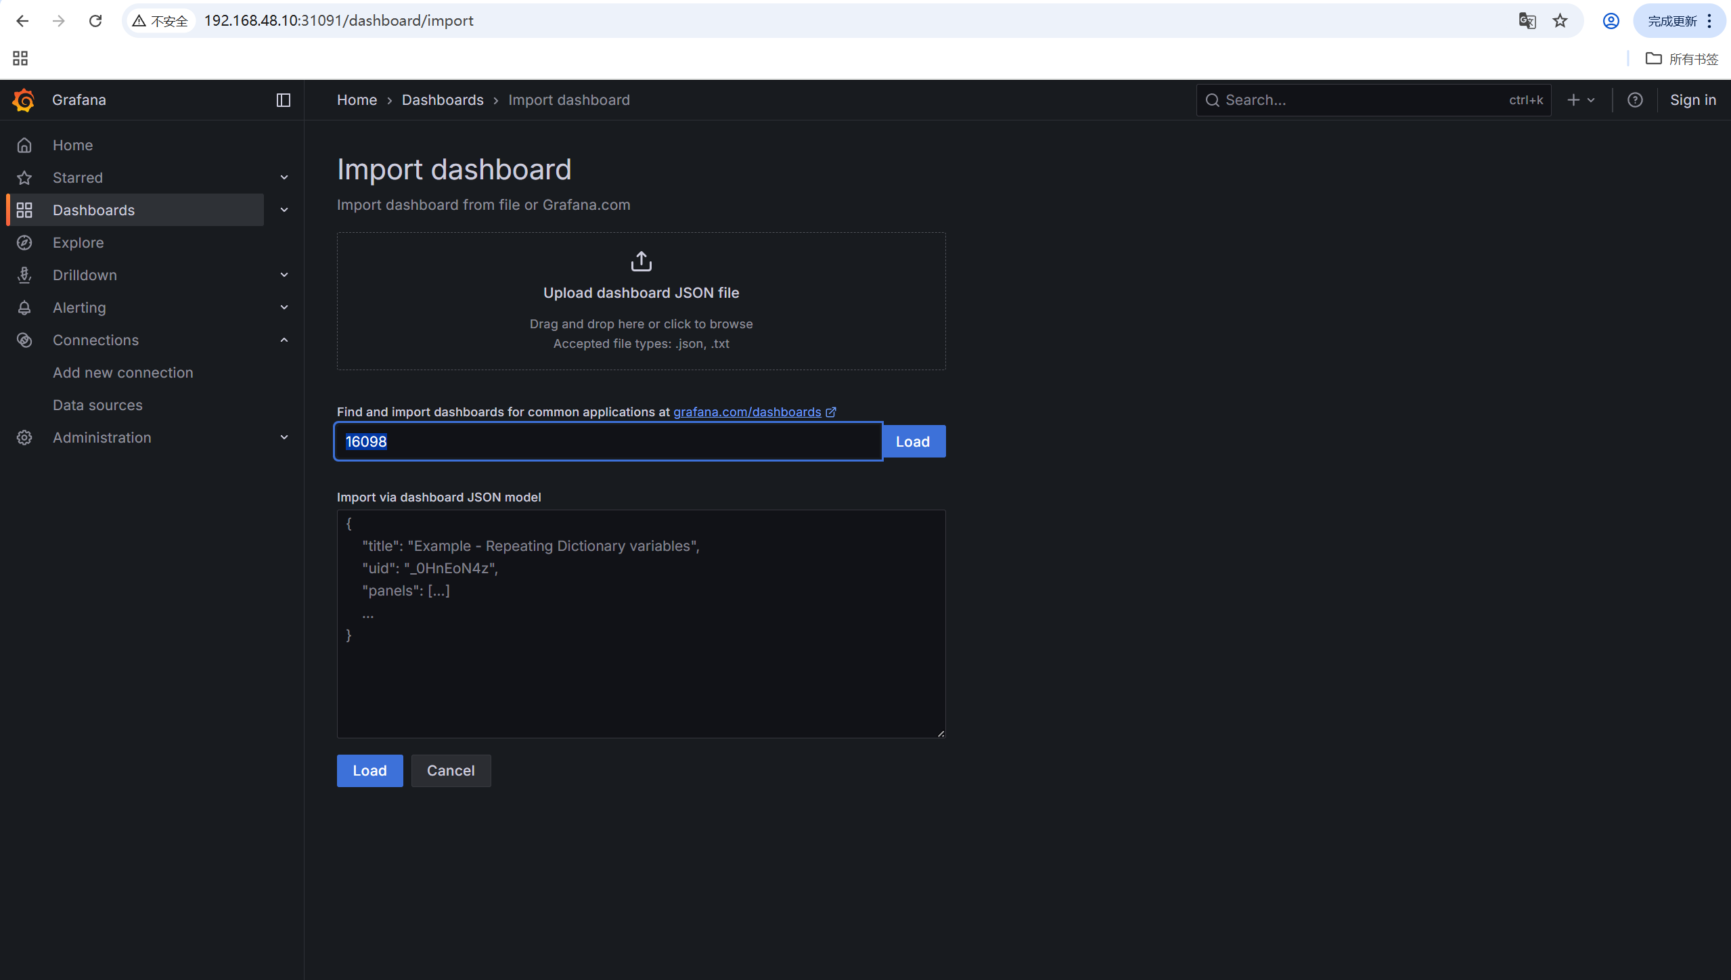Select Add new connection menu item
This screenshot has height=980, width=1731.
[x=123, y=372]
